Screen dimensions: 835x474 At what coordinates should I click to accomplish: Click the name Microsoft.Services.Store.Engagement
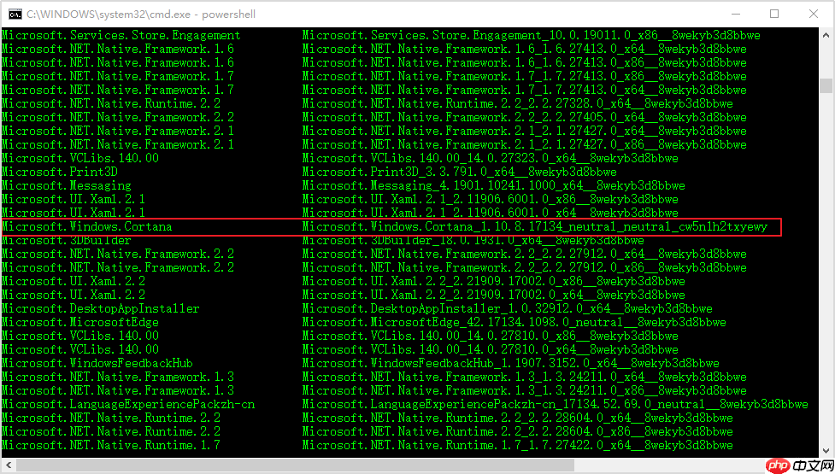(x=121, y=36)
